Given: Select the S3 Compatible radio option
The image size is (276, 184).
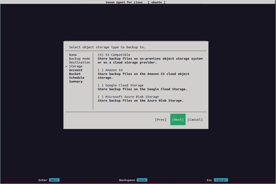Looking at the screenshot, I should click(114, 55).
